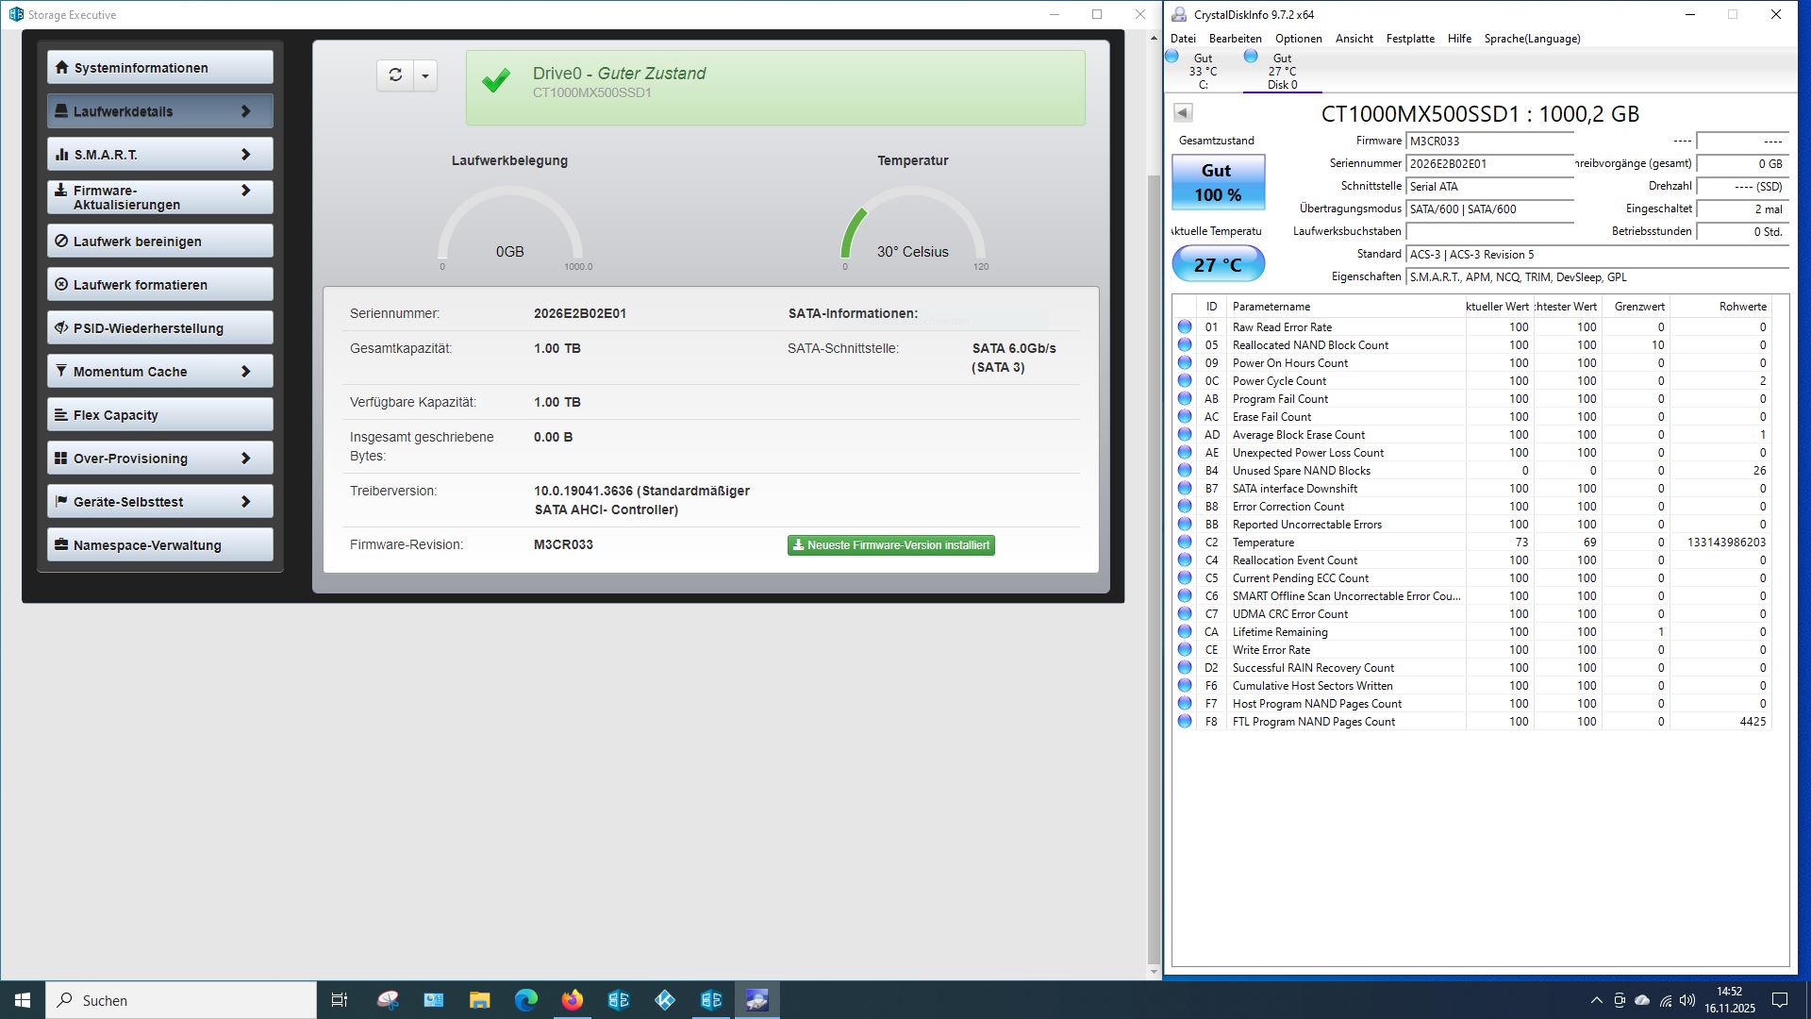
Task: Expand the S.M.A.R.T. sidebar section
Action: [159, 155]
